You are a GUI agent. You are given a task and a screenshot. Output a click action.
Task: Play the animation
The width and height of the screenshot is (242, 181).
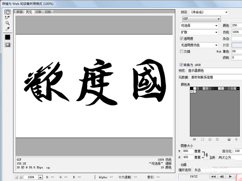pyautogui.click(x=230, y=176)
